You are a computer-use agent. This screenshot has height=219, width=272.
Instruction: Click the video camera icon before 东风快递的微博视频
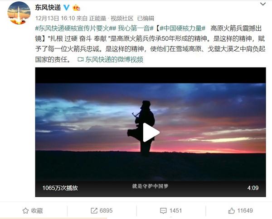[81, 60]
